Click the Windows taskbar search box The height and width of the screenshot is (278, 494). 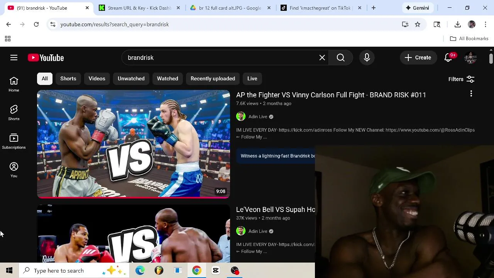74,270
